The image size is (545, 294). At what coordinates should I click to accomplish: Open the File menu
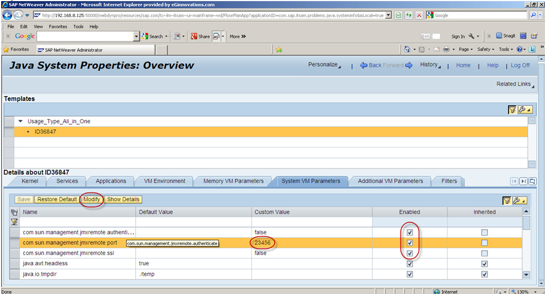click(11, 27)
